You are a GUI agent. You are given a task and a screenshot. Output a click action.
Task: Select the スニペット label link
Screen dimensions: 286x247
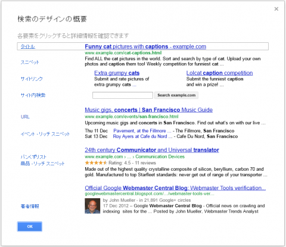pyautogui.click(x=30, y=62)
